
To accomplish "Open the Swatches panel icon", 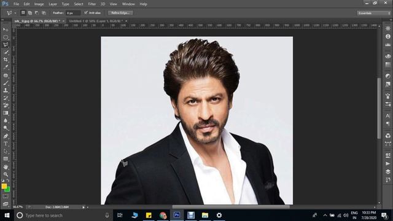I will click(x=387, y=64).
